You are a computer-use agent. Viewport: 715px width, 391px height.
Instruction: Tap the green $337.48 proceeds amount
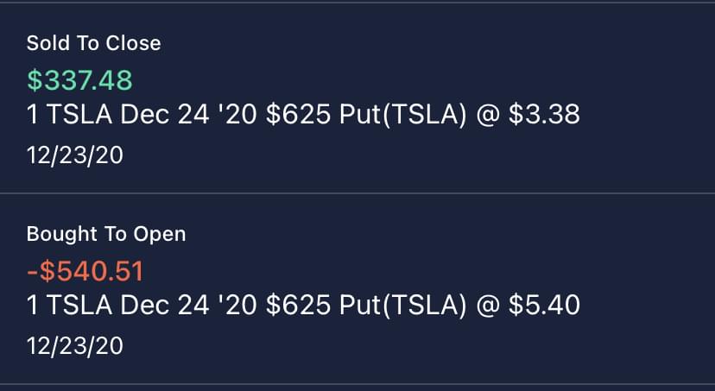[x=79, y=80]
